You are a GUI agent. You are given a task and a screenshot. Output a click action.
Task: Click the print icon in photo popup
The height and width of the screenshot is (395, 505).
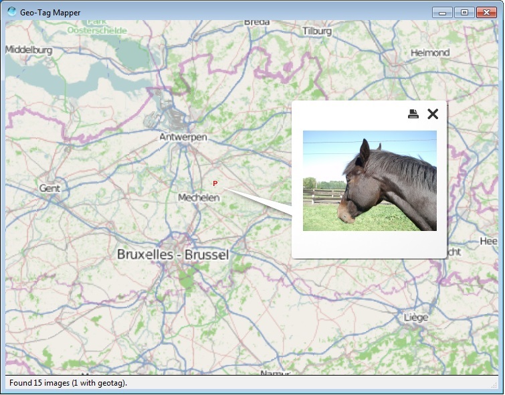point(413,114)
